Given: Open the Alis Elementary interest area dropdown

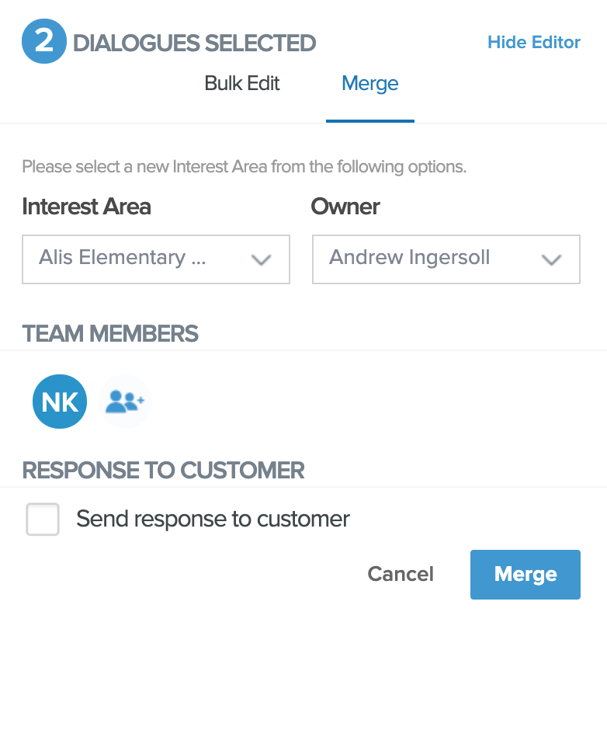Looking at the screenshot, I should (155, 259).
